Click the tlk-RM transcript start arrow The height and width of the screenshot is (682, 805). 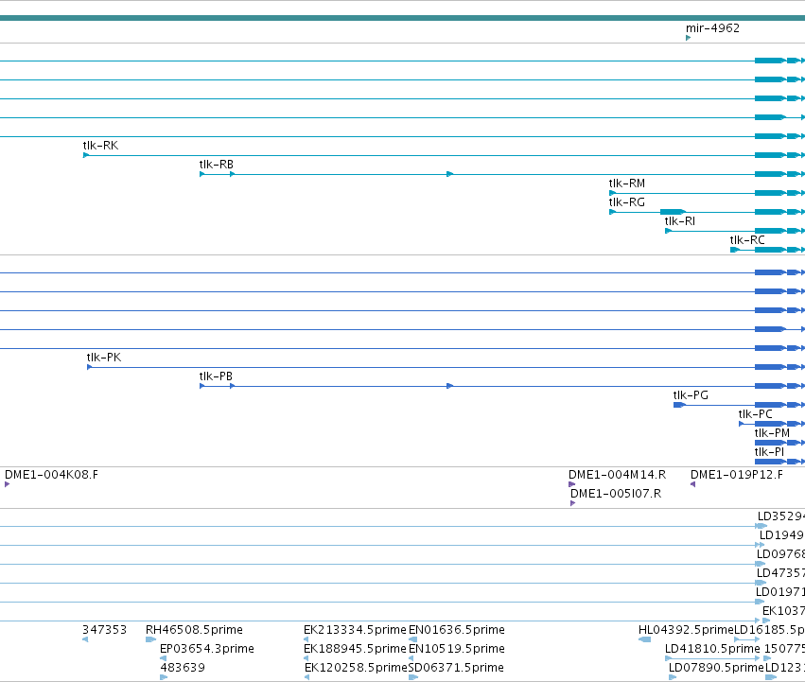pyautogui.click(x=612, y=193)
